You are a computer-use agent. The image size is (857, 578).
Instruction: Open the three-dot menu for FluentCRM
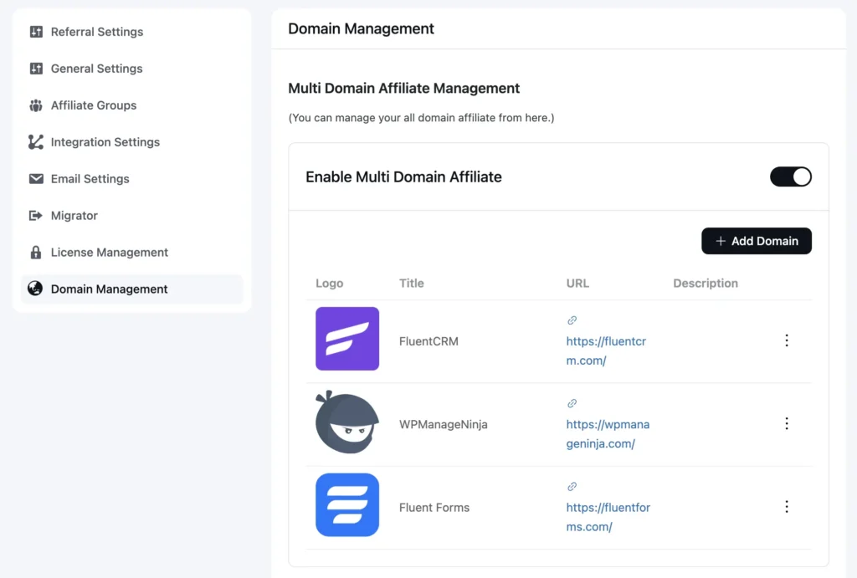tap(787, 341)
